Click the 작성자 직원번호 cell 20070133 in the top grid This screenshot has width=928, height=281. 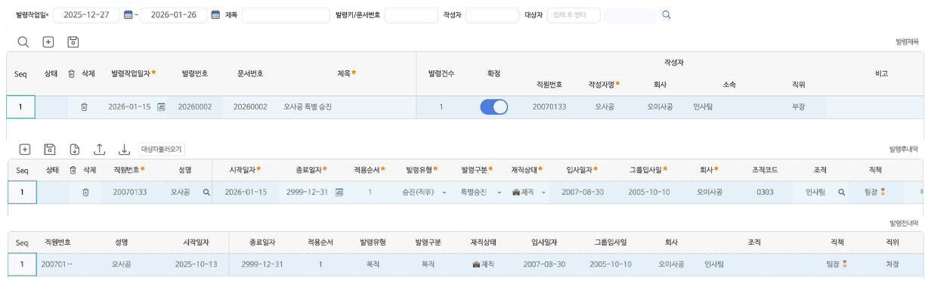549,107
